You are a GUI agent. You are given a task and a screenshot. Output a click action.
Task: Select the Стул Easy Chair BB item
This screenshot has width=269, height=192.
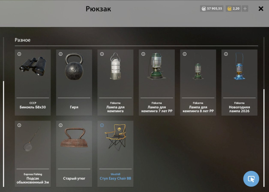pos(115,154)
